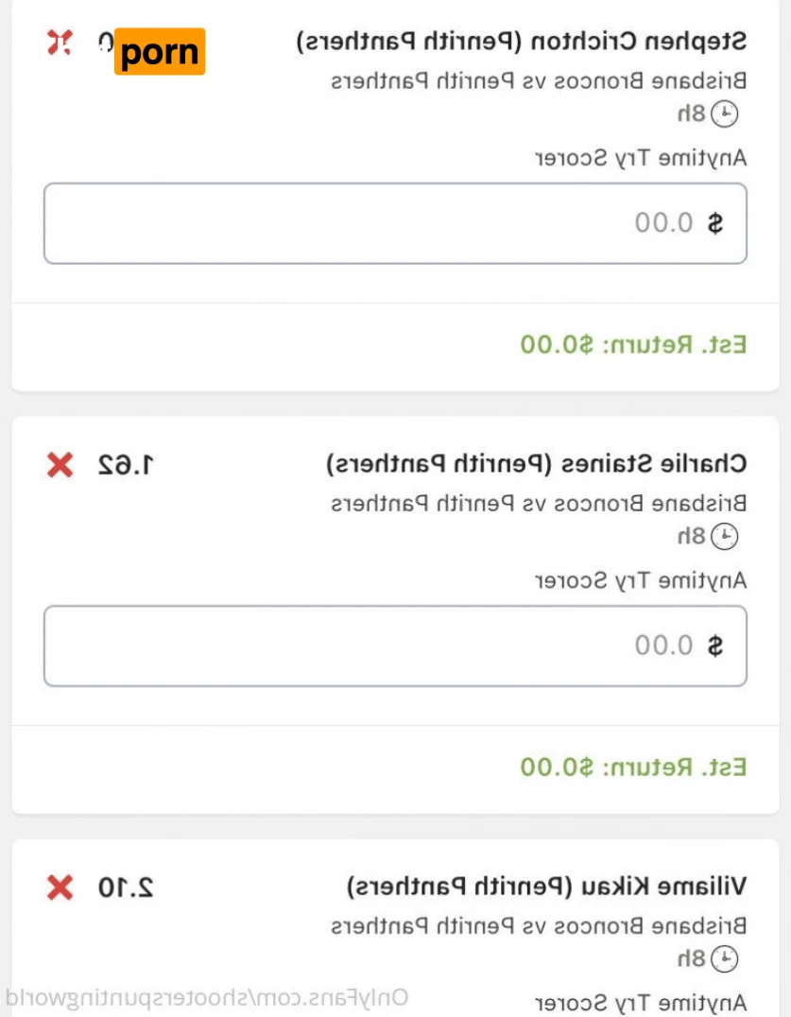Click dollar sign in Stephen Crichton stake box
Screen dimensions: 791x1017
(715, 223)
